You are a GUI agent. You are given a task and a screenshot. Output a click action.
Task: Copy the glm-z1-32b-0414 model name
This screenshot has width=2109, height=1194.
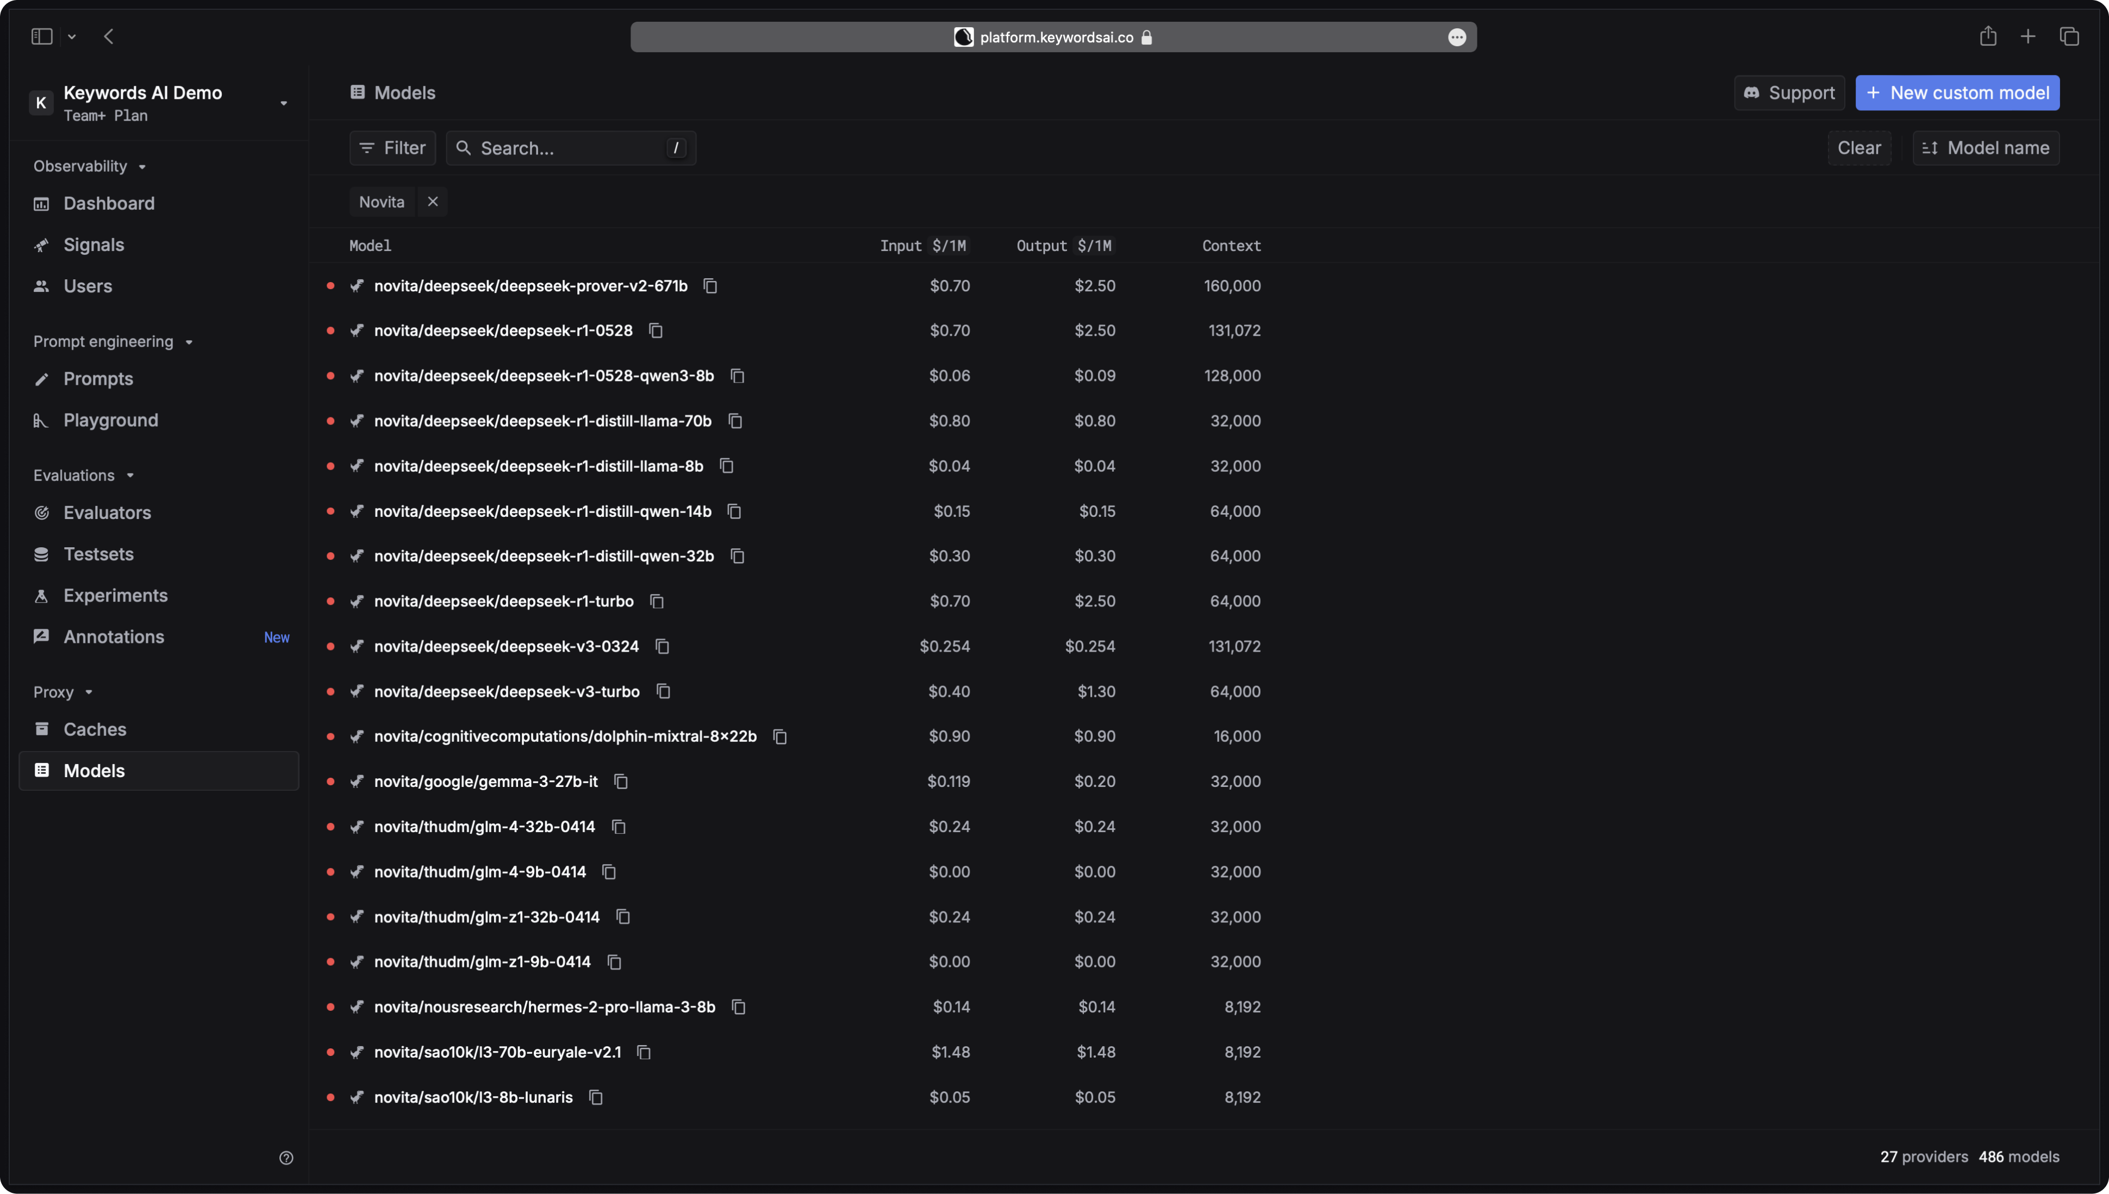point(622,917)
